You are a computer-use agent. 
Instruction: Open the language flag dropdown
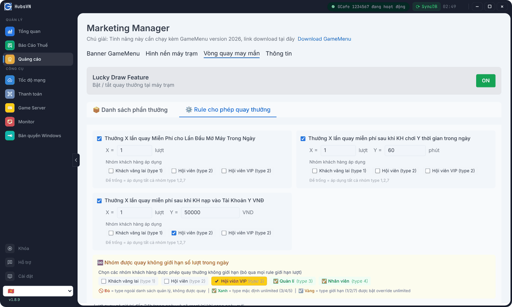(38, 291)
